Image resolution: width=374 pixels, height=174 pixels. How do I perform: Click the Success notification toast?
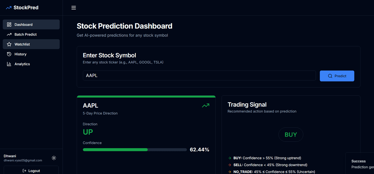[360, 164]
